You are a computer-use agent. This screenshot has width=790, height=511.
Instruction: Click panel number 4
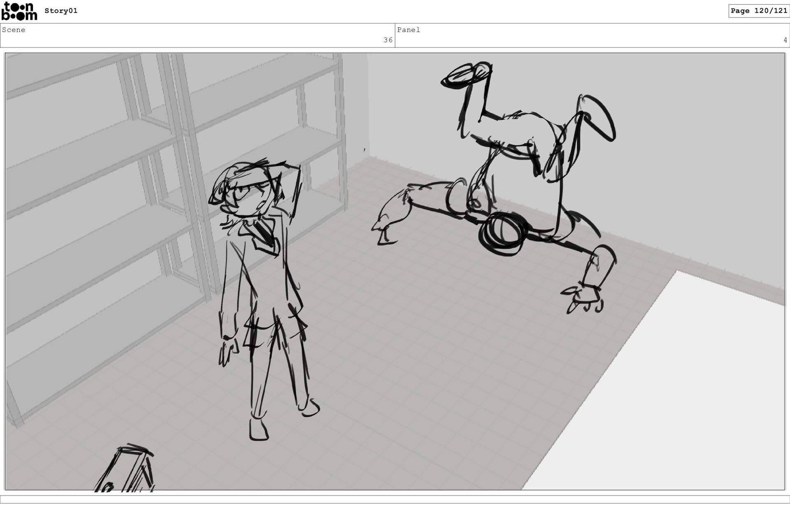click(x=785, y=40)
